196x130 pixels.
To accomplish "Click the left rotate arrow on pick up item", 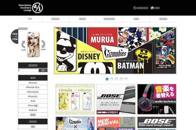I will pyautogui.click(x=24, y=45).
